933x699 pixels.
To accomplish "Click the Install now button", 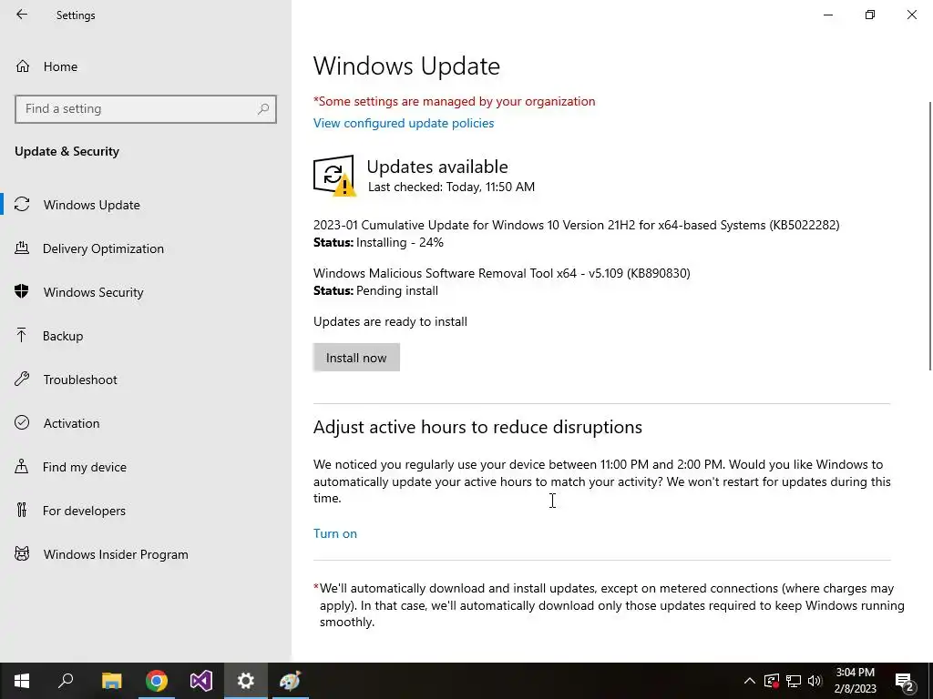I will tap(356, 358).
